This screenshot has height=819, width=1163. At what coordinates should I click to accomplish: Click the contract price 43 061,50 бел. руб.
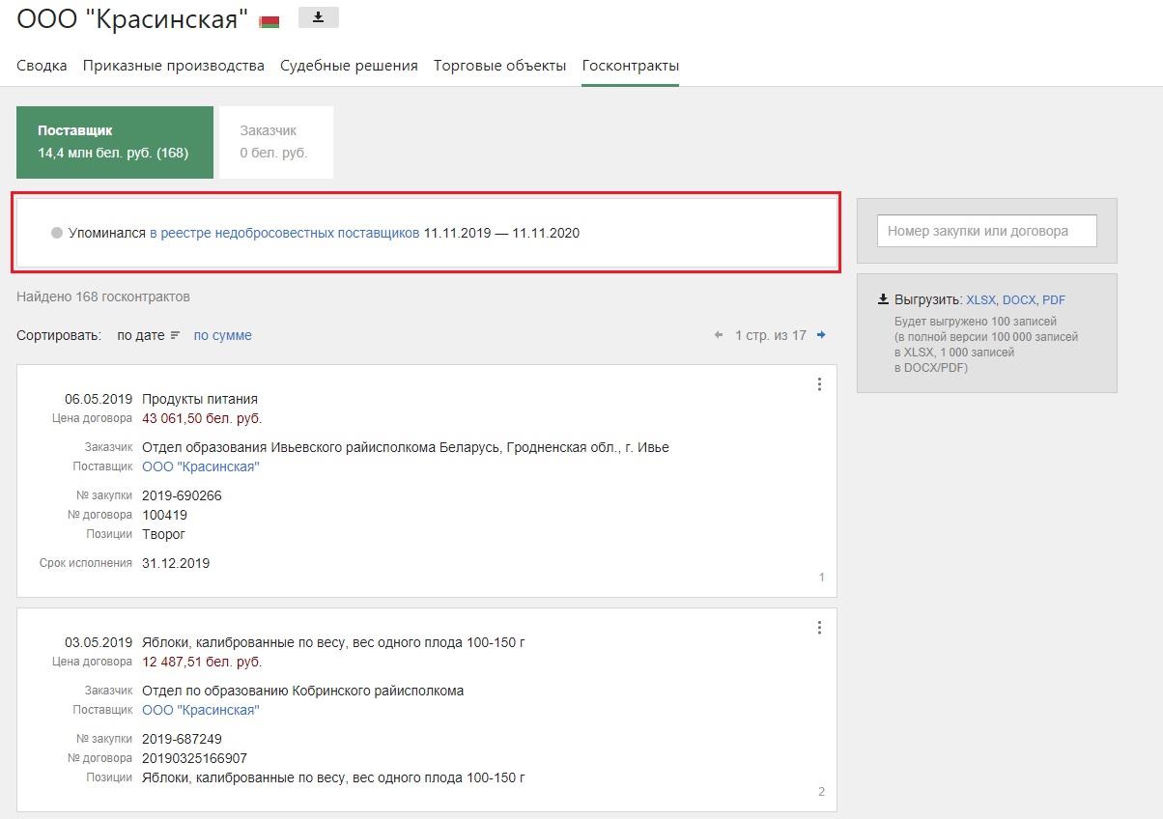tap(202, 418)
